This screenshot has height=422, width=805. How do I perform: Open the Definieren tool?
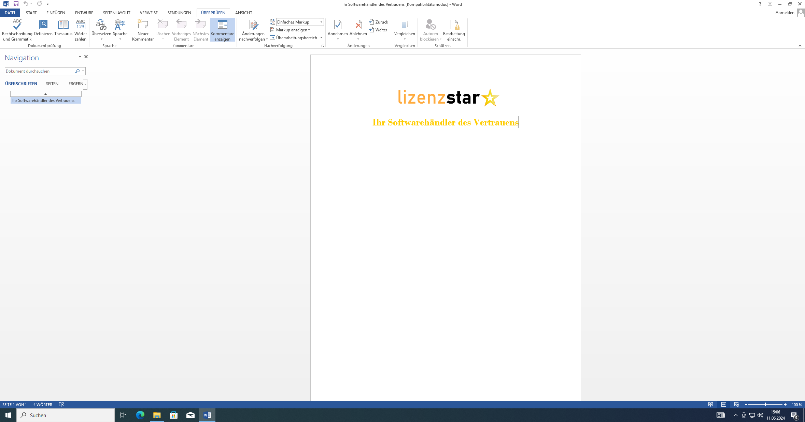43,28
